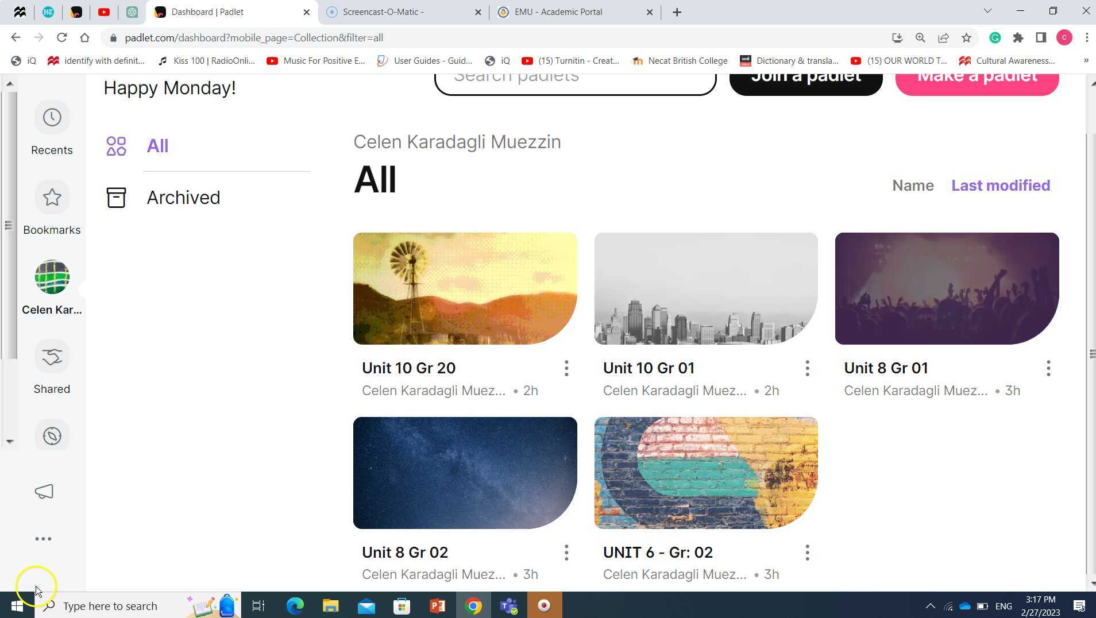Click the Search padlets input field
This screenshot has height=618, width=1096.
coord(574,78)
